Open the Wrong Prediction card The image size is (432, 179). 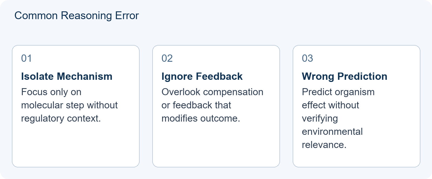tap(356, 106)
